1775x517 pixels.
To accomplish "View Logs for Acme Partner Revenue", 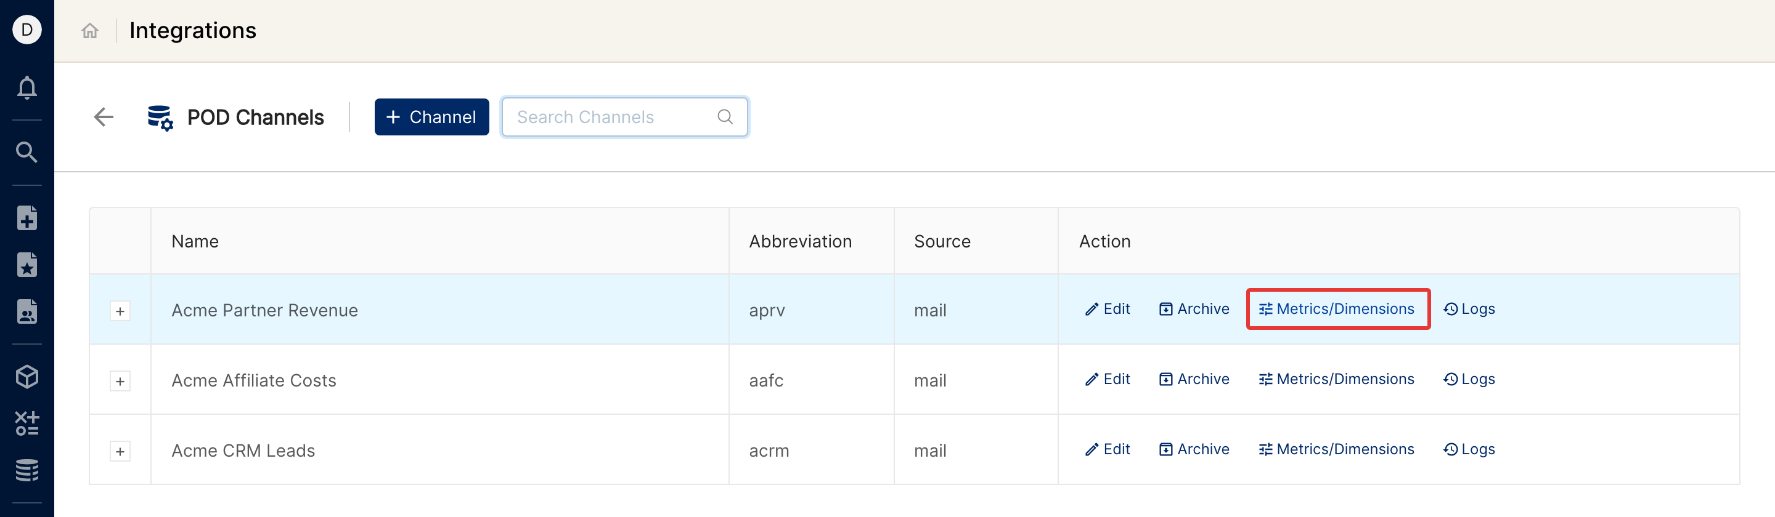I will tap(1469, 309).
